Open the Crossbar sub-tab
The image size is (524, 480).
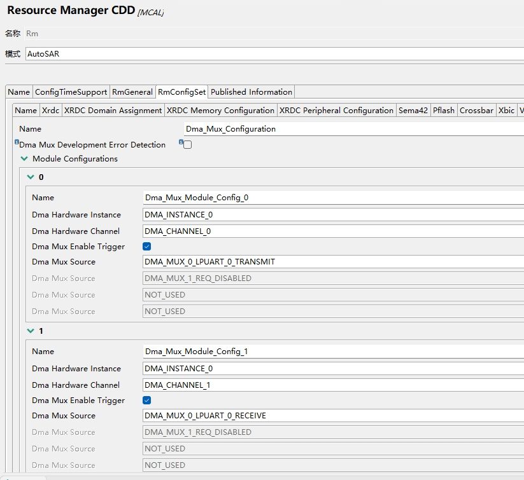(x=476, y=111)
